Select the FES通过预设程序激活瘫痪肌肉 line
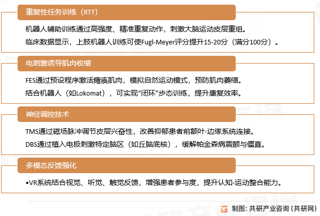320x216 pixels. 134,81
